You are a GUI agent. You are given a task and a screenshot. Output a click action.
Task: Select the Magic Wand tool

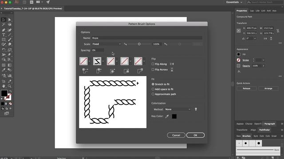[4, 25]
